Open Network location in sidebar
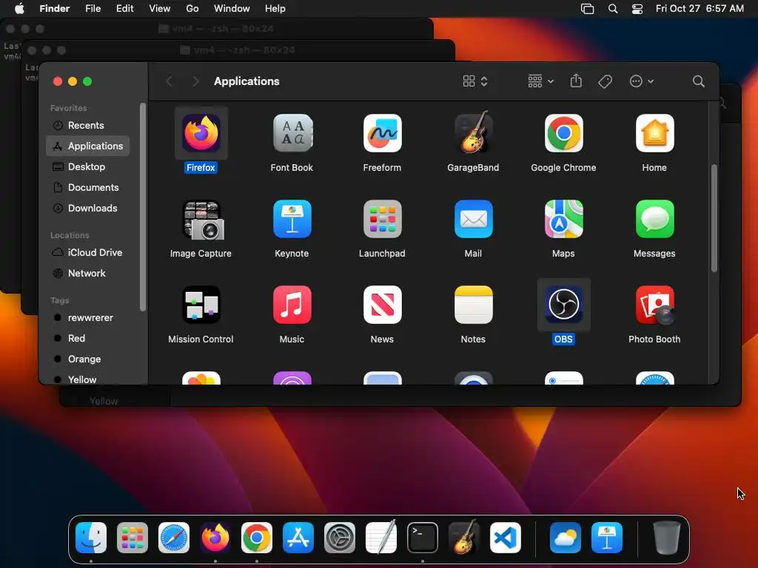 pyautogui.click(x=88, y=274)
